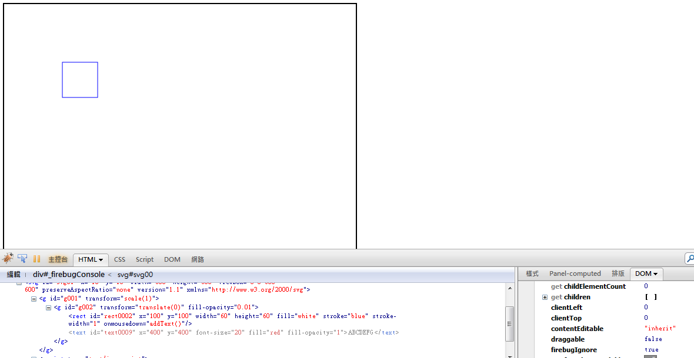
Task: Select div#_firebugConsole in the breadcrumb
Action: coord(68,274)
